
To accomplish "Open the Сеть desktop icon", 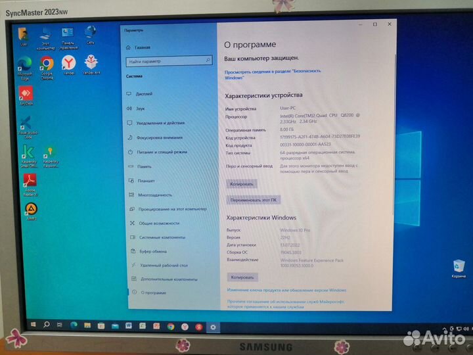I will [x=91, y=35].
